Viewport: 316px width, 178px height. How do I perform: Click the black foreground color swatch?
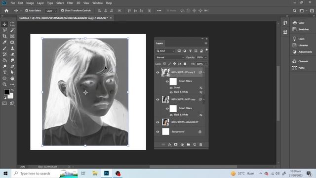pos(6,91)
